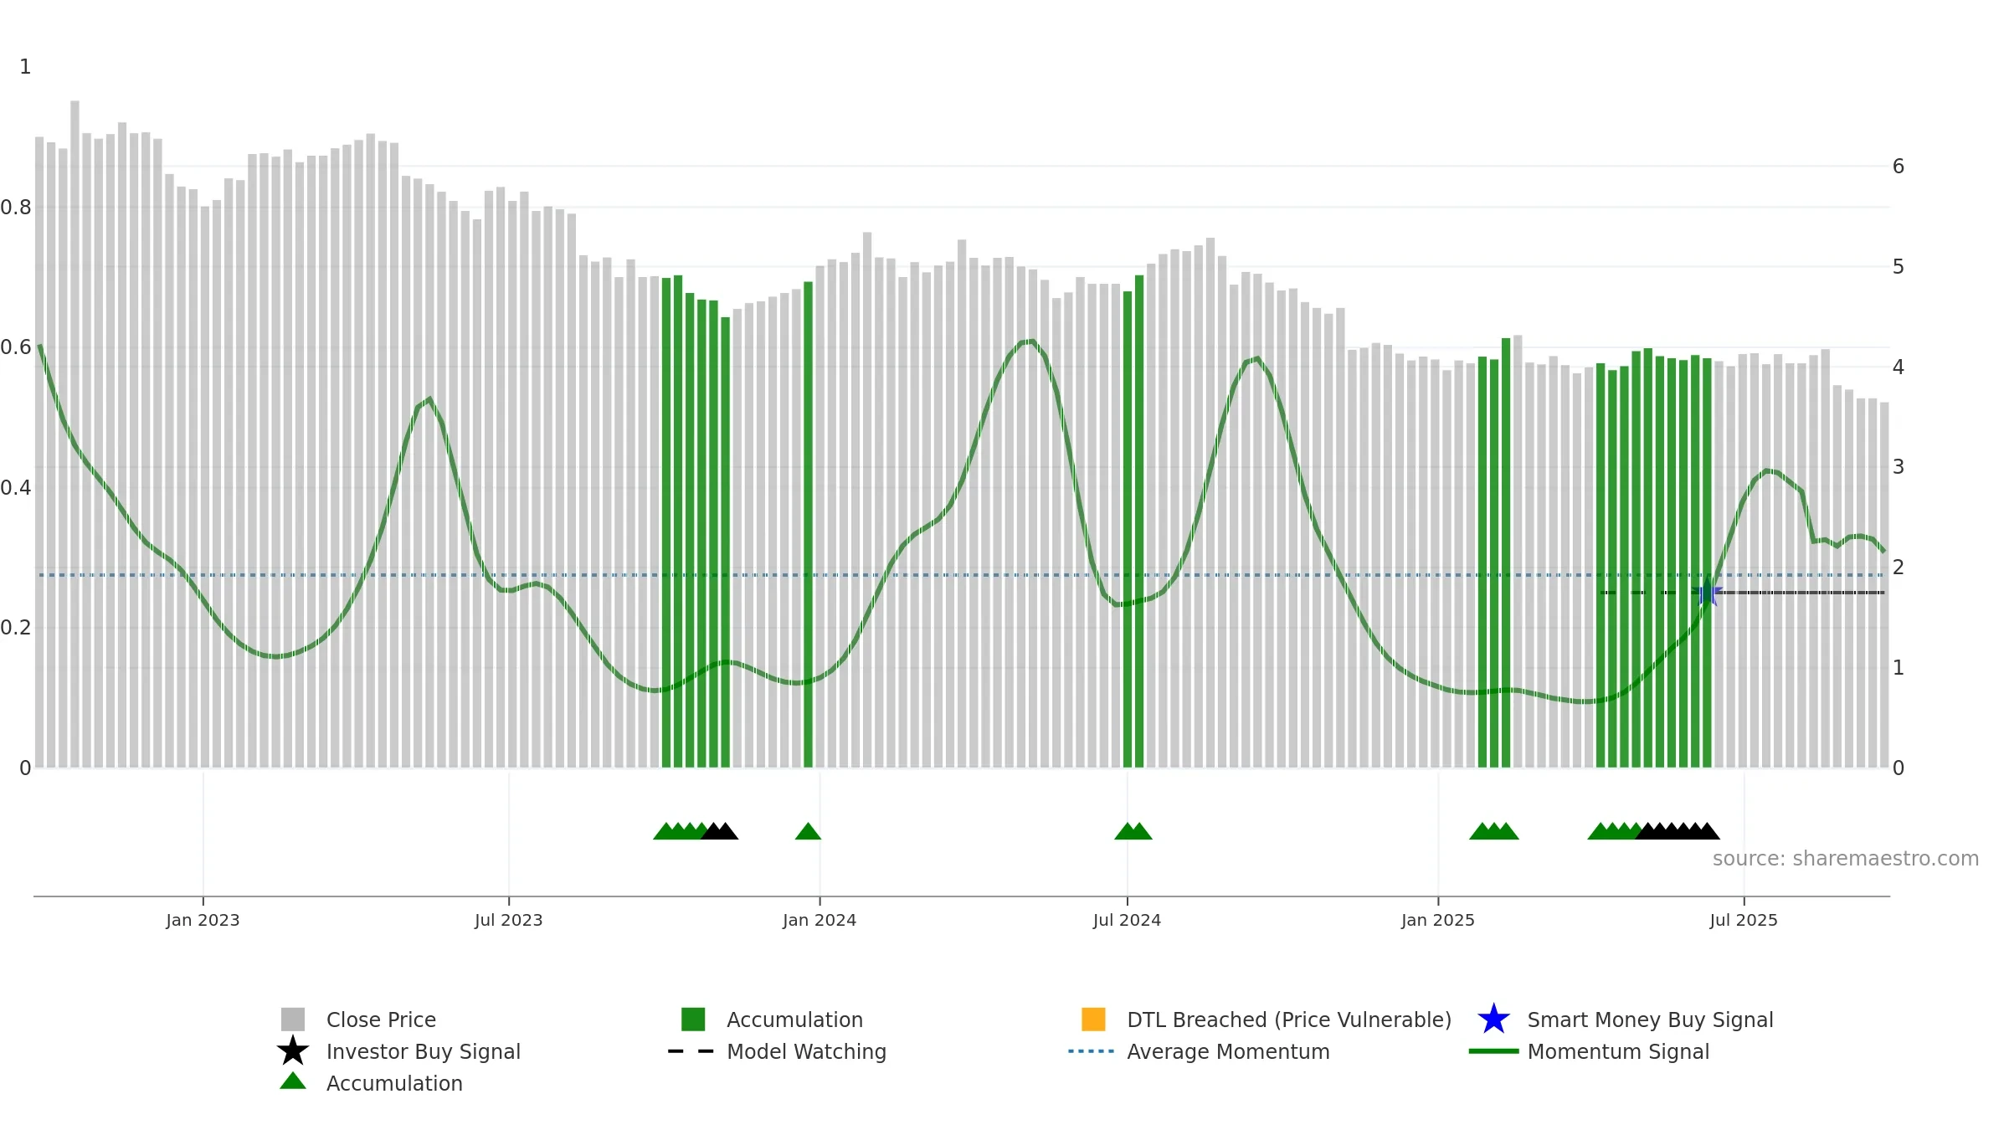This screenshot has height=1130, width=2009.
Task: Click the Jul 2025 axis label
Action: coord(1744,921)
